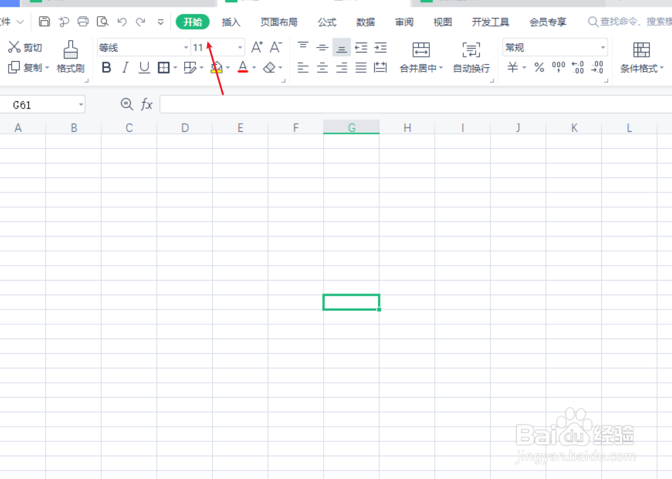Click the increase indent icon
This screenshot has width=672, height=479.
380,47
